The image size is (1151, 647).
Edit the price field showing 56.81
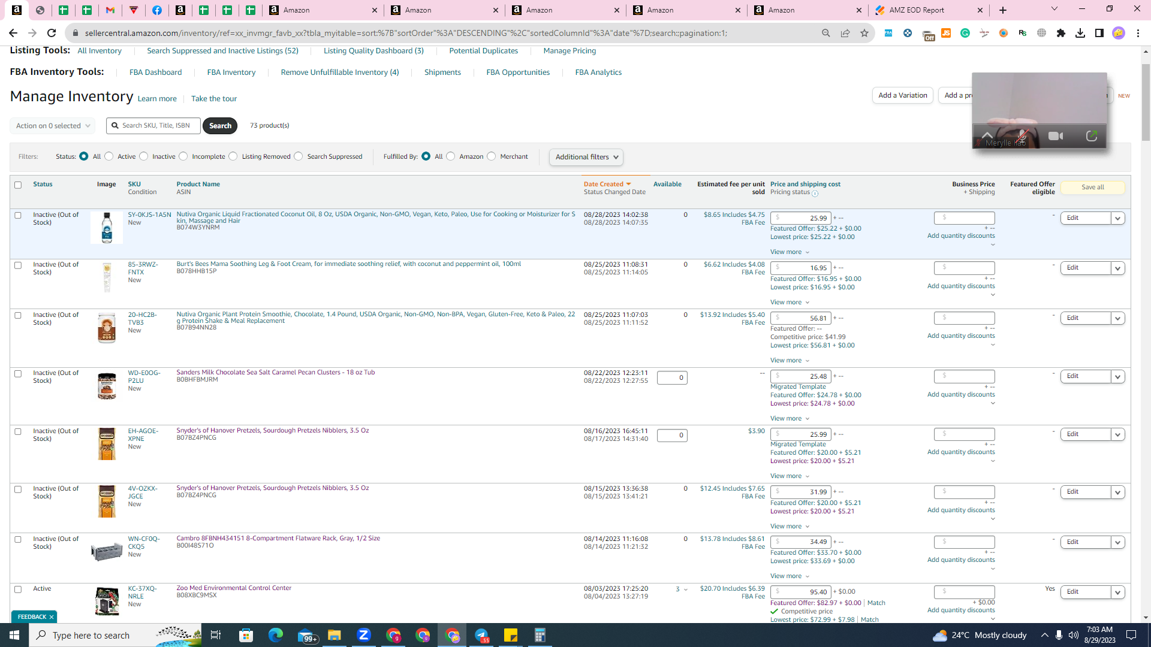point(801,318)
